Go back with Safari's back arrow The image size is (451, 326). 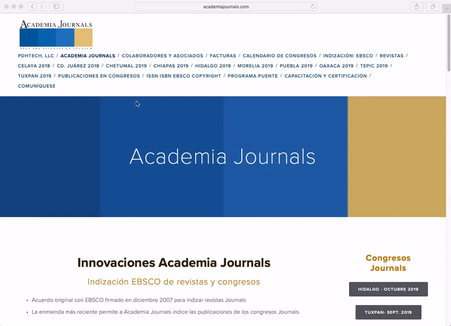(x=32, y=7)
